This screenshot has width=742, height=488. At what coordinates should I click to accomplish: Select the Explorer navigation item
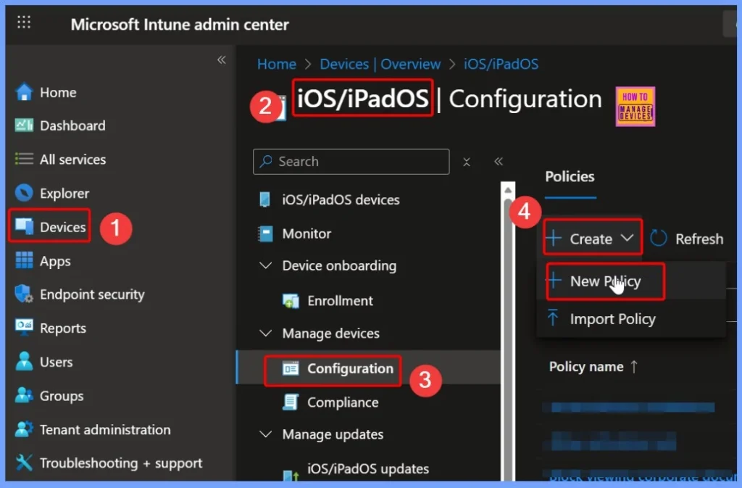(66, 193)
